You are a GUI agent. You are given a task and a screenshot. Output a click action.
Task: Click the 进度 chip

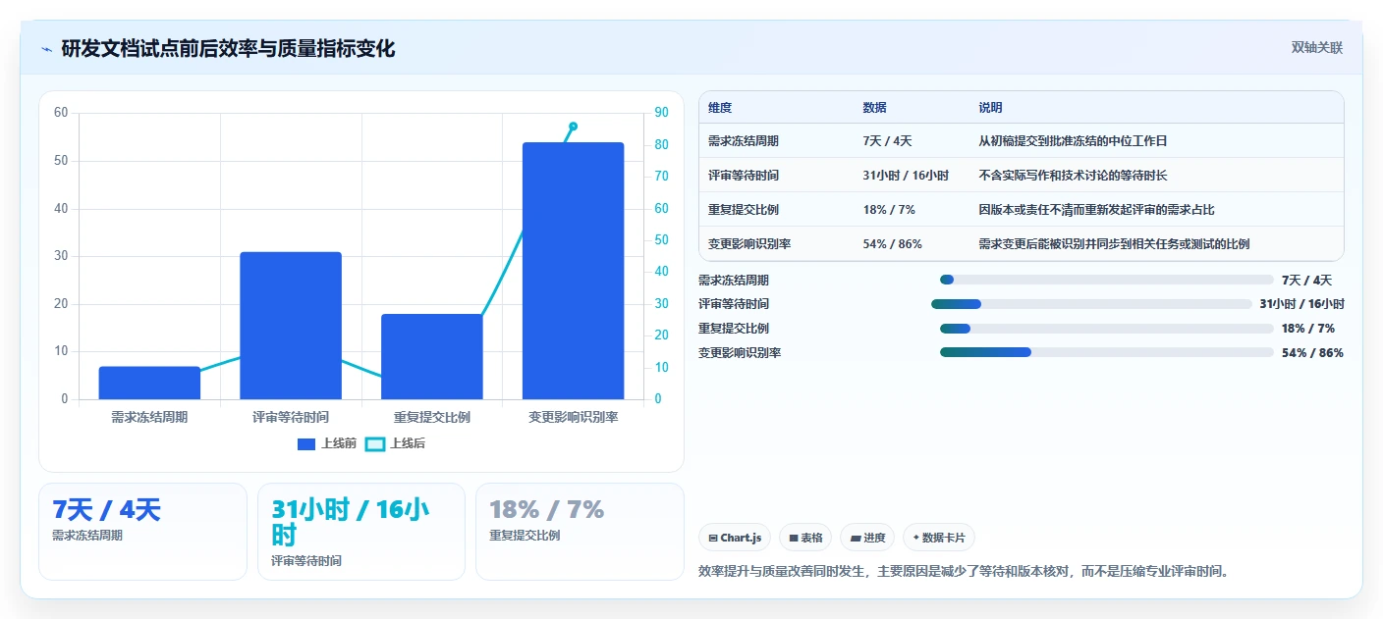pyautogui.click(x=867, y=538)
